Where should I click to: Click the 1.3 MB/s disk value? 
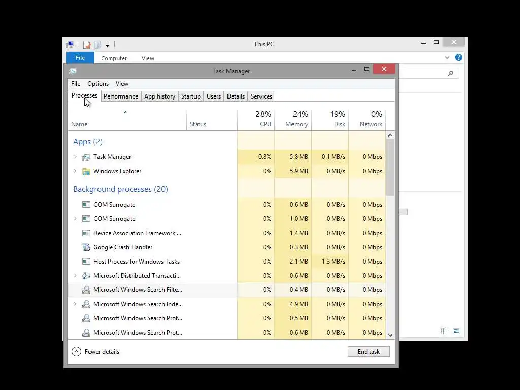[333, 262]
